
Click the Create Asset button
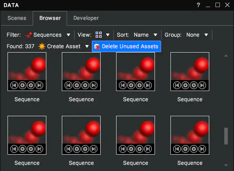[60, 46]
